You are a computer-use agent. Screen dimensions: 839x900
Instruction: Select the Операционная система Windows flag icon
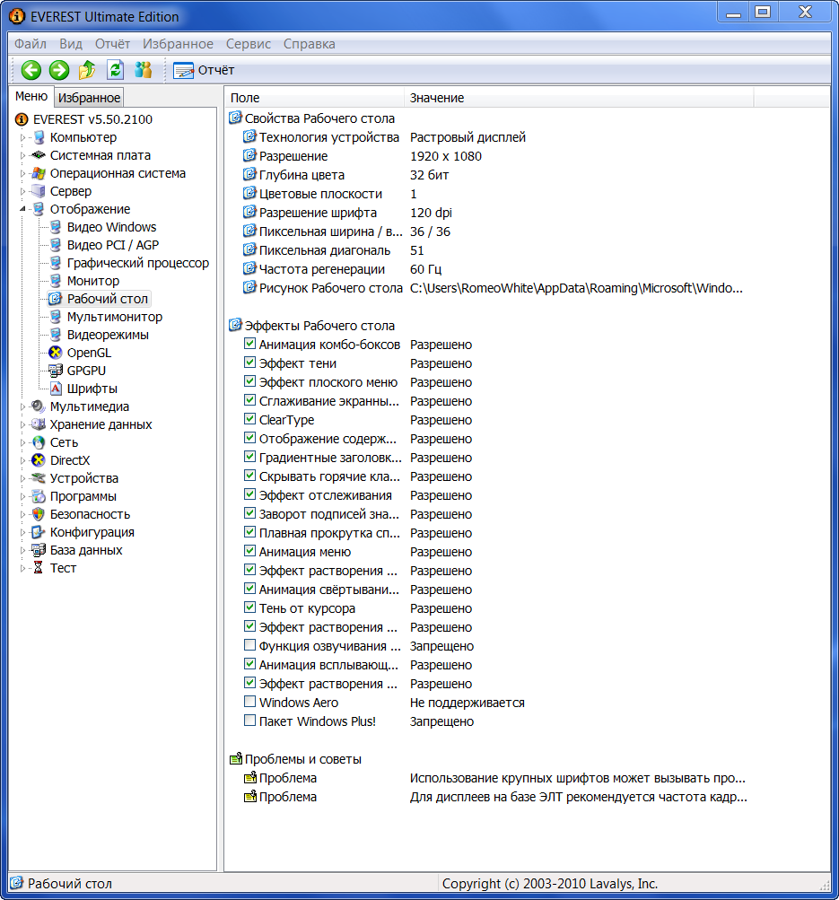pyautogui.click(x=39, y=173)
